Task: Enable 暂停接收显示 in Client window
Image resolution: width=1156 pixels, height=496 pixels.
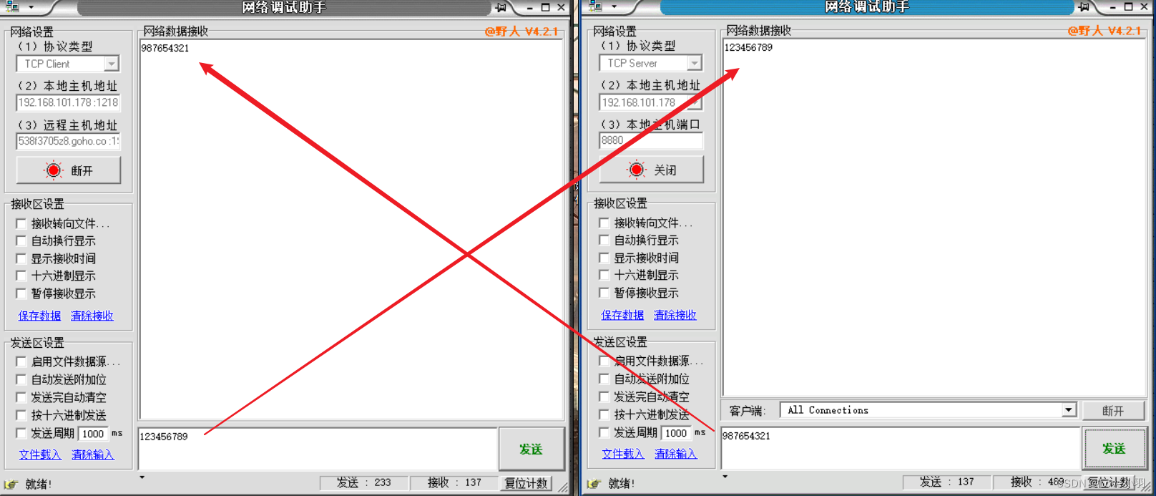Action: [x=21, y=293]
